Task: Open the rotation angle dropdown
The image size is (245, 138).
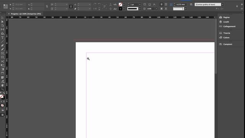Action: pyautogui.click(x=90, y=5)
